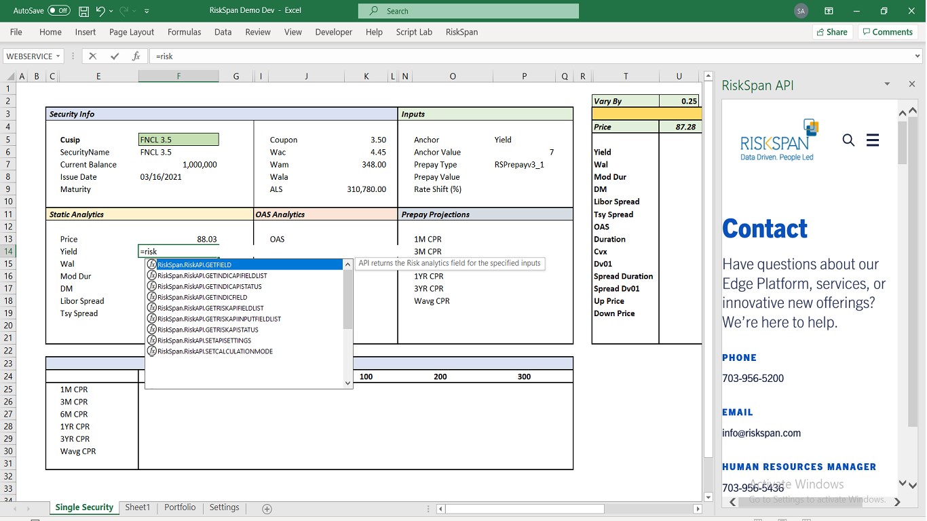The height and width of the screenshot is (521, 927).
Task: Select RiskSpan.RiskAPI.GETINDICFIELD from autocomplete list
Action: point(202,297)
